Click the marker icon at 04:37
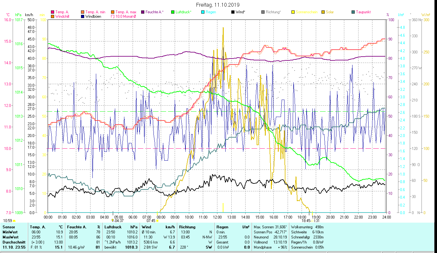Viewport: 437px width, 253px height. pyautogui.click(x=113, y=220)
